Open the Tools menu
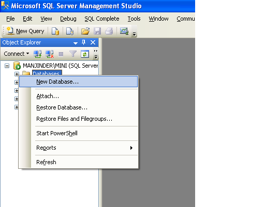The width and height of the screenshot is (265, 207). 134,19
